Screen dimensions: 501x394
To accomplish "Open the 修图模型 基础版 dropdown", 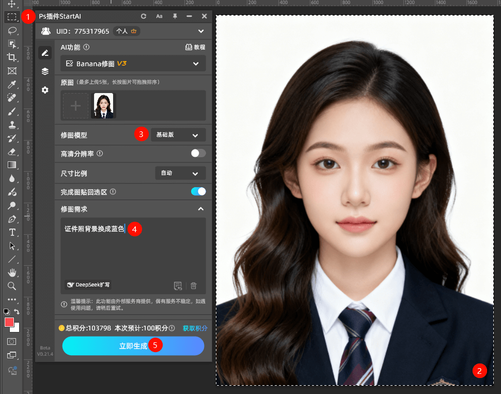I will point(178,134).
